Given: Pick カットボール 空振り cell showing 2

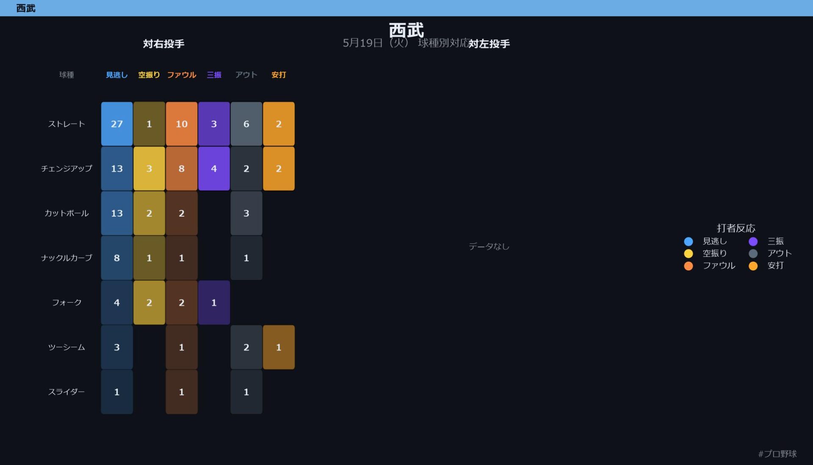Looking at the screenshot, I should click(x=149, y=213).
